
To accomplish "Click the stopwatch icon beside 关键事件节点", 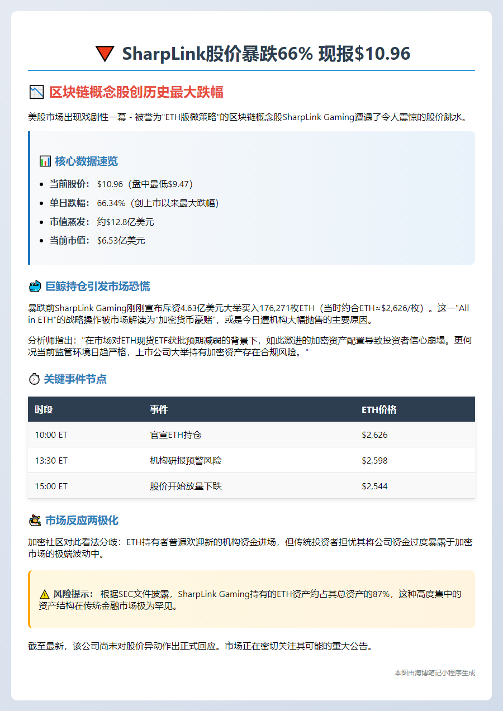I will click(34, 379).
